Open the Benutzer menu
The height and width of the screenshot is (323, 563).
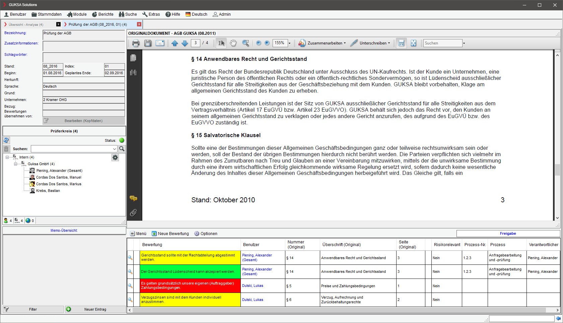click(15, 14)
